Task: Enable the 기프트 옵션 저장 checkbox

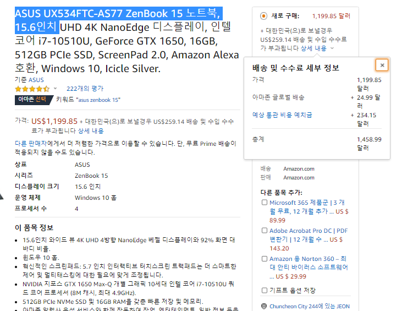Action: click(264, 291)
